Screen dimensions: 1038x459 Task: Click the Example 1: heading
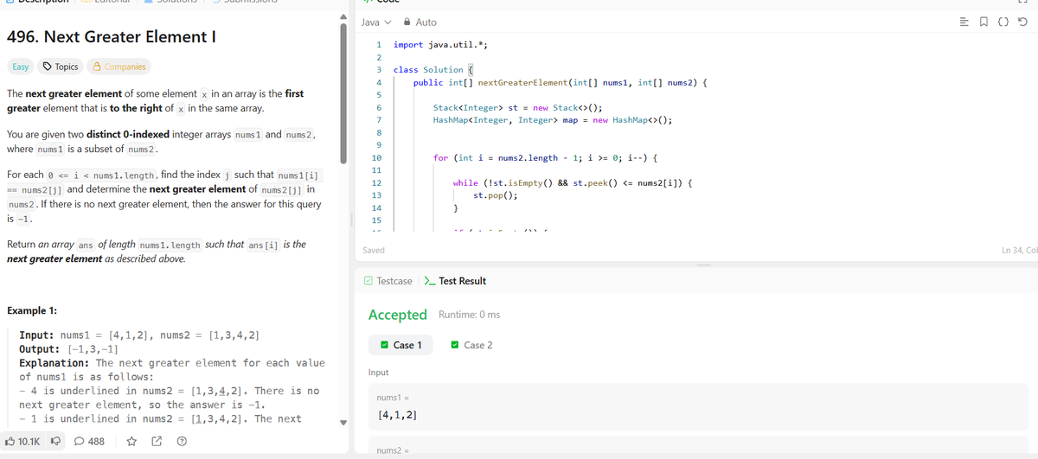tap(32, 310)
